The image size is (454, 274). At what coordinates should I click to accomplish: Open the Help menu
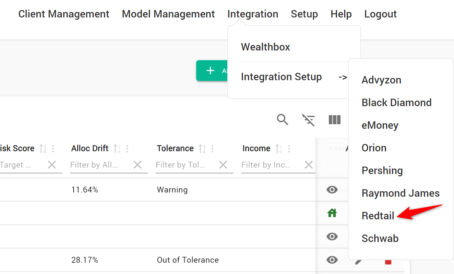341,14
